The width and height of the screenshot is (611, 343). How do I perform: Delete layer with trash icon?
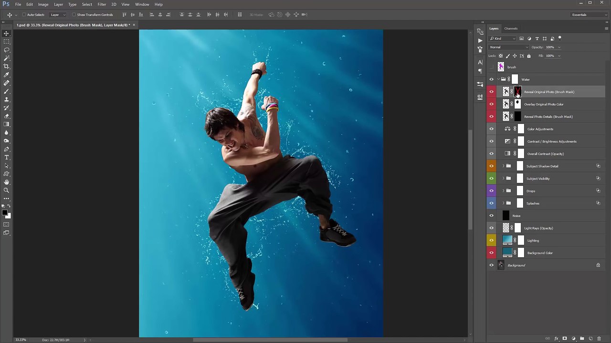click(599, 339)
